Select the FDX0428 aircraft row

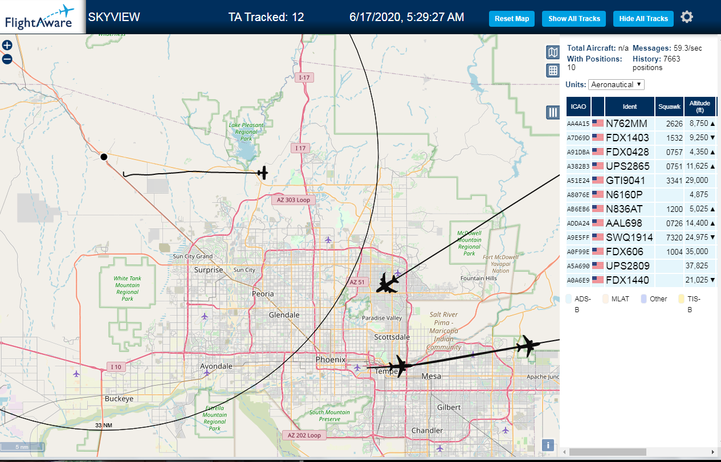(641, 152)
